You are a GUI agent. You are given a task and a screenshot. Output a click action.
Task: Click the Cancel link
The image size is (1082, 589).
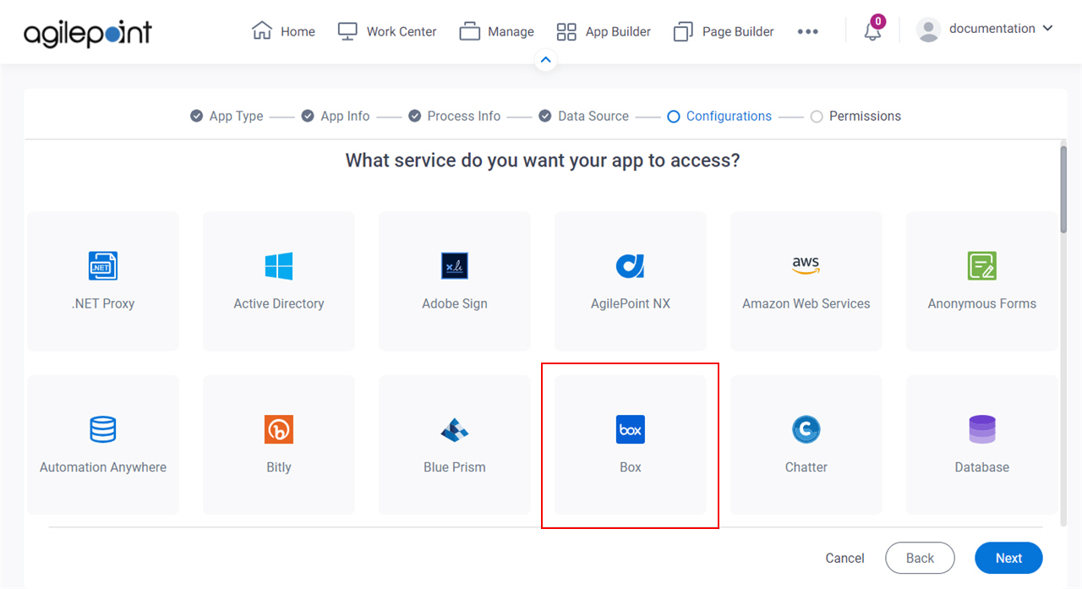[845, 558]
